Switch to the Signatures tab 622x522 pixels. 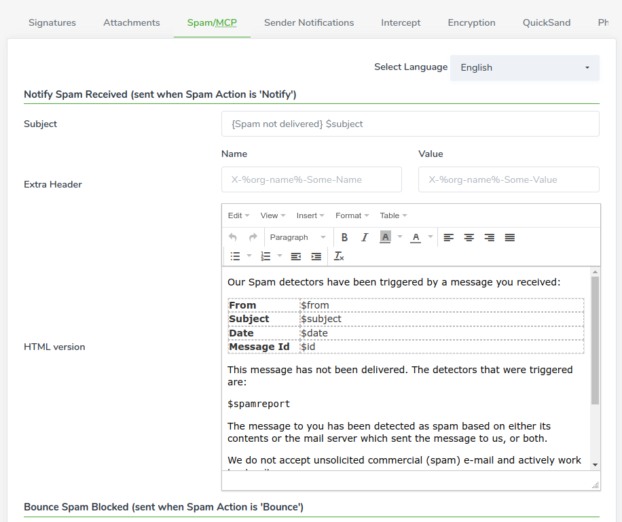(52, 22)
